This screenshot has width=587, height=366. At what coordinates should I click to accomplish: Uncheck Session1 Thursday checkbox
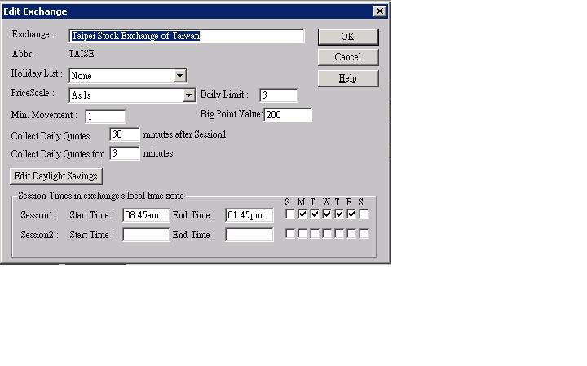tap(339, 214)
